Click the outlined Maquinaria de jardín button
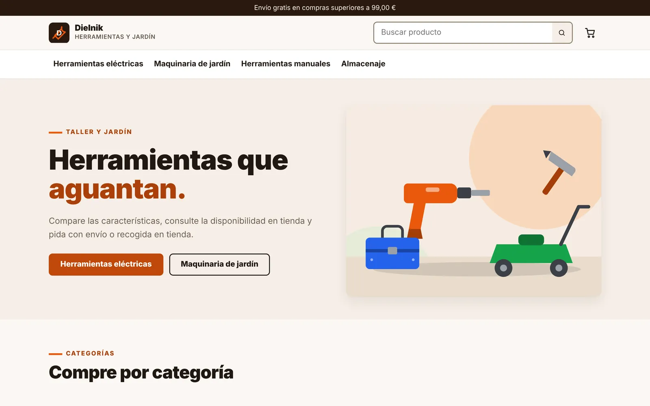This screenshot has height=406, width=650. click(x=219, y=264)
